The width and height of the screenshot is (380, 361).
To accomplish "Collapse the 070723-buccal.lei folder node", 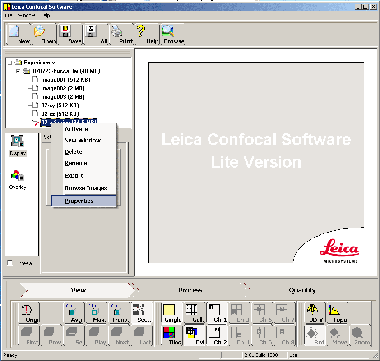I will pos(18,71).
